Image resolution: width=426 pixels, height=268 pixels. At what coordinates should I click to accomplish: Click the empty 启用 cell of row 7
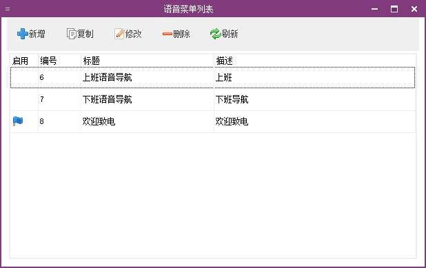pyautogui.click(x=24, y=99)
